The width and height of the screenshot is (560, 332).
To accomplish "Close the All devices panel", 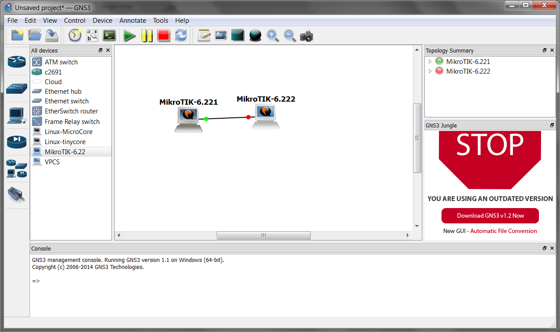I will 108,50.
